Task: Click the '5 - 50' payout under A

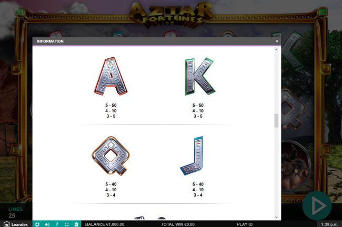Action: [x=111, y=105]
